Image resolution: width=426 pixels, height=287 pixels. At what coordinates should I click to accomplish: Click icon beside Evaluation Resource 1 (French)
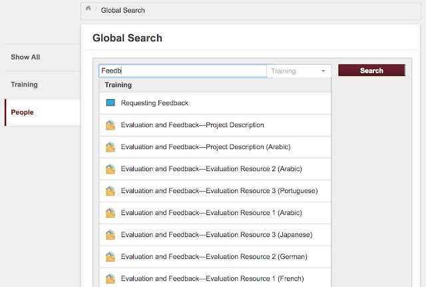110,278
